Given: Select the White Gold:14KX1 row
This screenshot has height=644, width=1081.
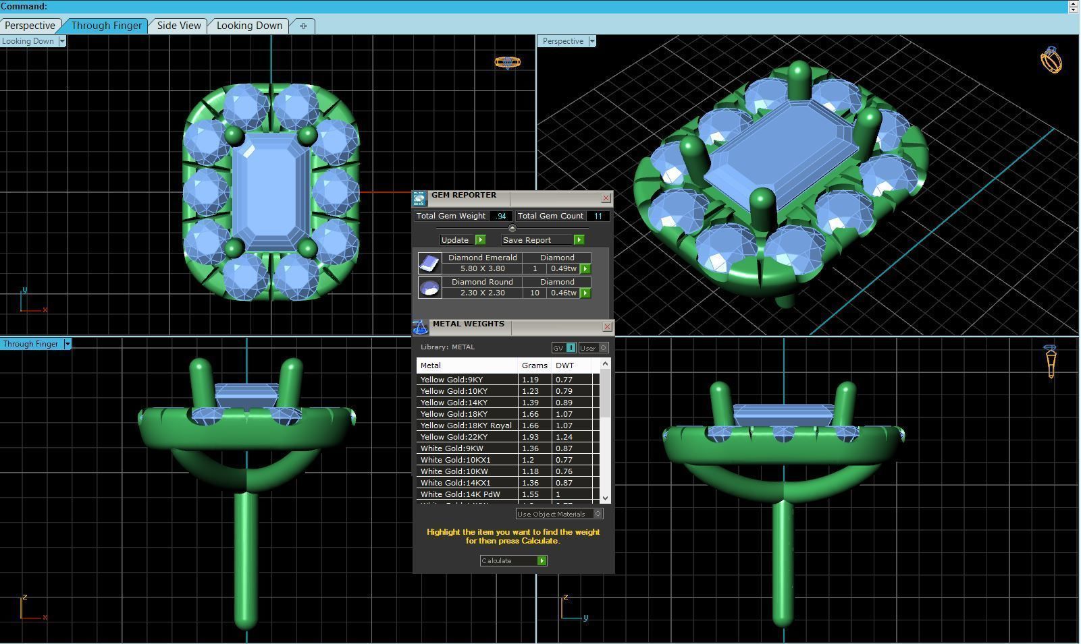Looking at the screenshot, I should point(508,483).
